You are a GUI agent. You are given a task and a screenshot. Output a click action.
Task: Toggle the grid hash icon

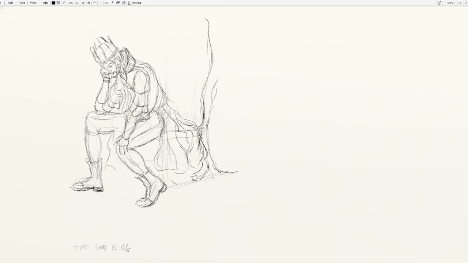pyautogui.click(x=89, y=3)
